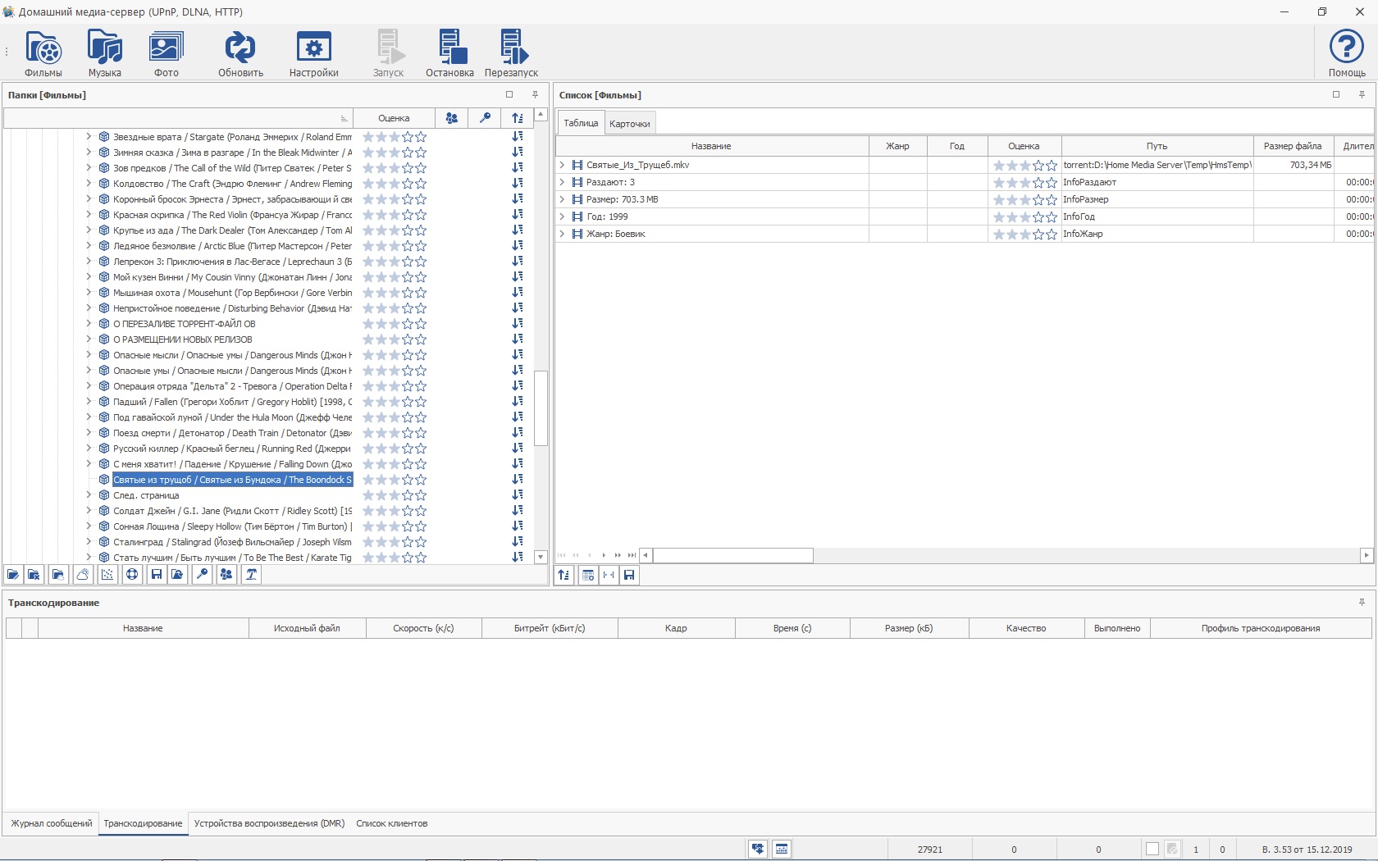Select След. страница tree item
This screenshot has width=1378, height=861.
(146, 495)
